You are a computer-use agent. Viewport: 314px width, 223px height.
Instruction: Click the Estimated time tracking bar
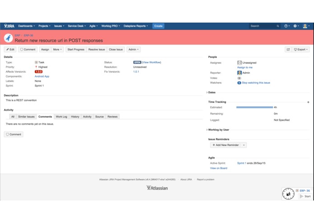pyautogui.click(x=254, y=107)
